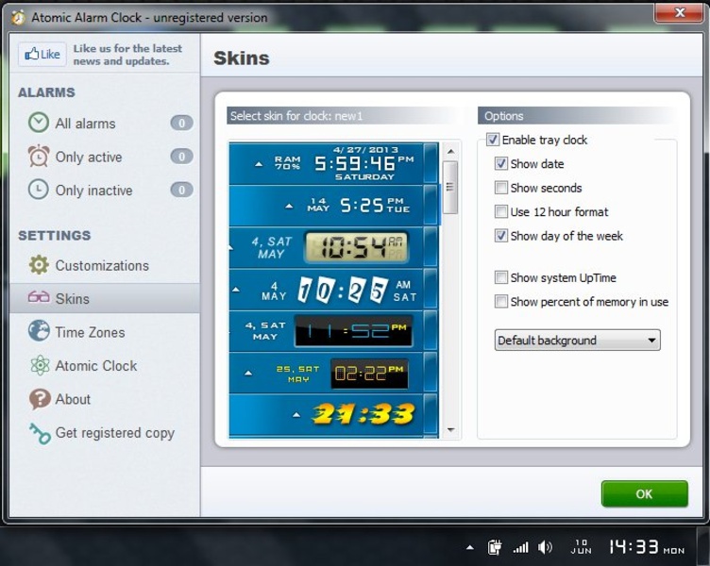Show hidden tray icons arrow in taskbar
Image resolution: width=710 pixels, height=566 pixels.
click(x=470, y=547)
